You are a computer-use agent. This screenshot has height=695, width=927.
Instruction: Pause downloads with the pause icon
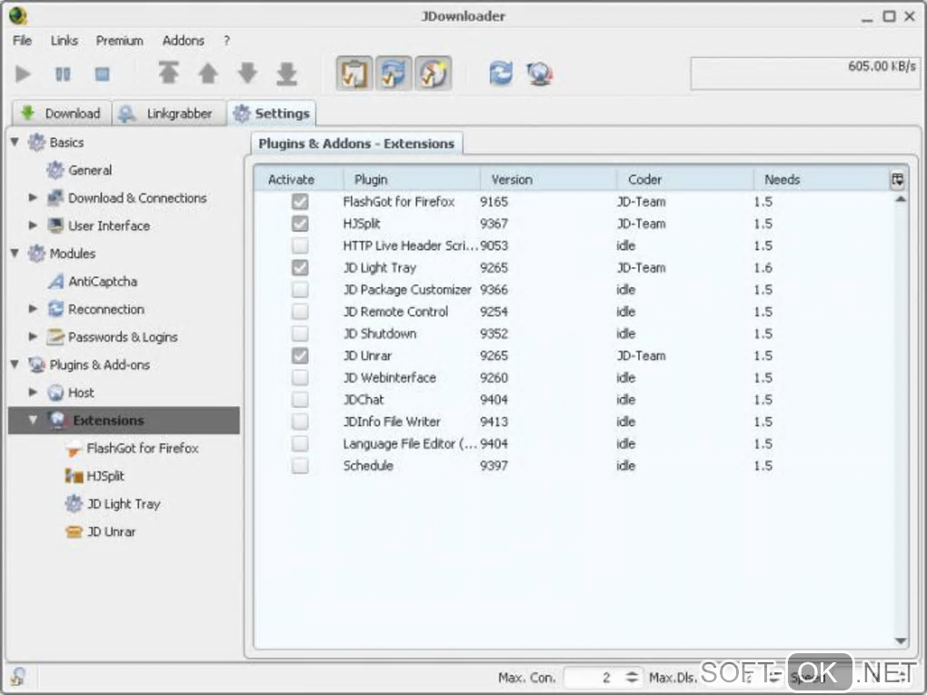coord(63,74)
